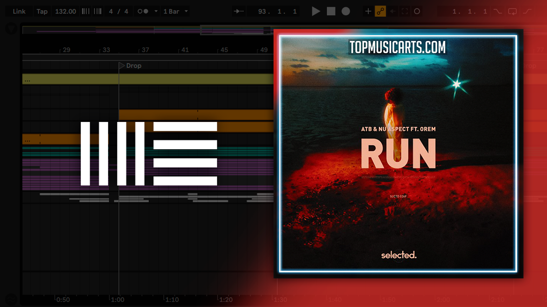The width and height of the screenshot is (547, 307).
Task: Click the tempo phase nudge down icon
Action: coord(84,11)
